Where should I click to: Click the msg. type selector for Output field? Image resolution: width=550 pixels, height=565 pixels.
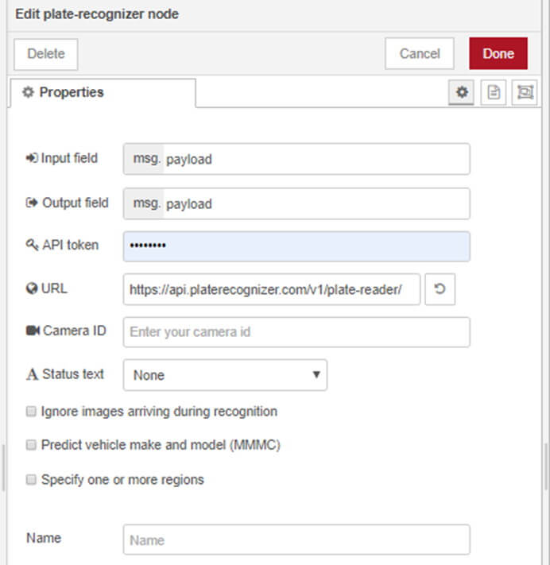click(144, 203)
